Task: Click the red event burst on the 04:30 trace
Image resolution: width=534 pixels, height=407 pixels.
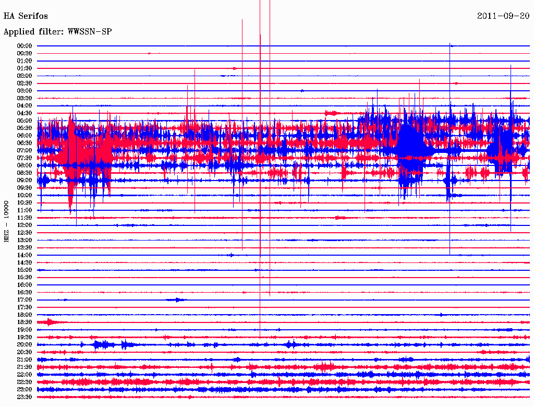Action: point(332,113)
